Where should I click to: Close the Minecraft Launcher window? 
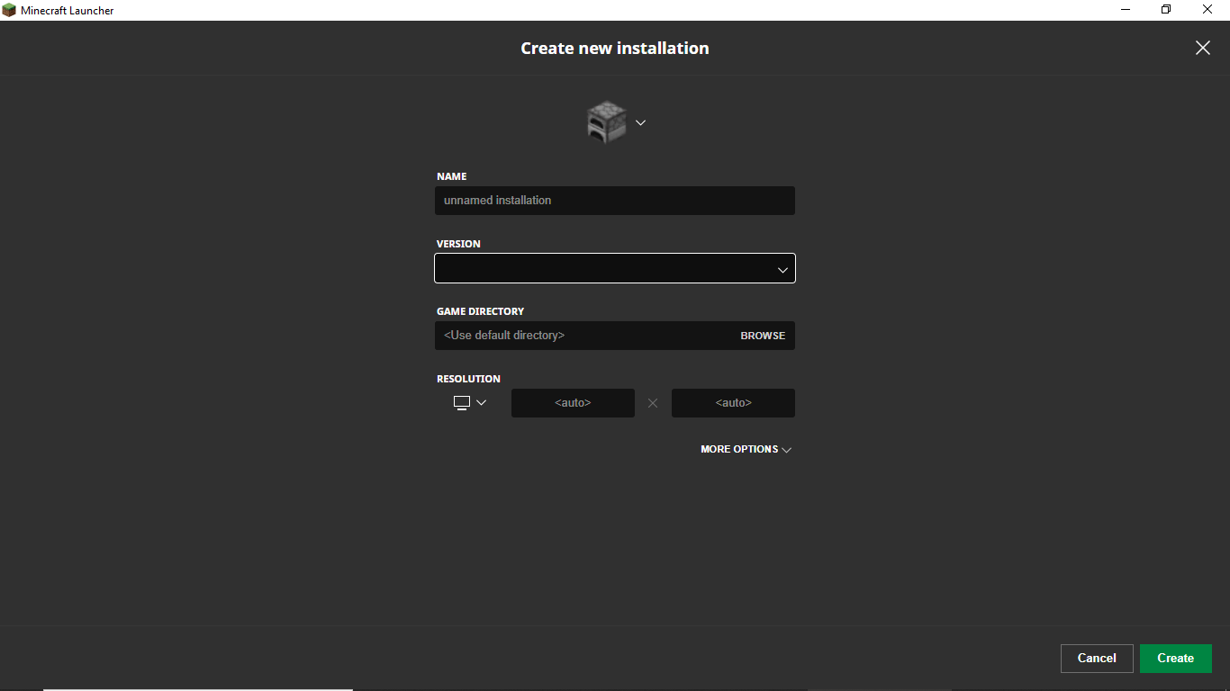point(1207,10)
